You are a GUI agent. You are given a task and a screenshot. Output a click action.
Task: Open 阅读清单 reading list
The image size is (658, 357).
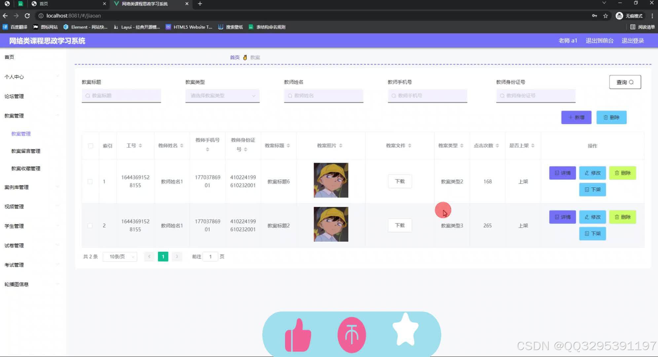click(642, 27)
